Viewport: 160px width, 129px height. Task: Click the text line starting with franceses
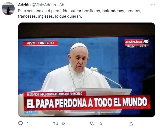coord(50,16)
